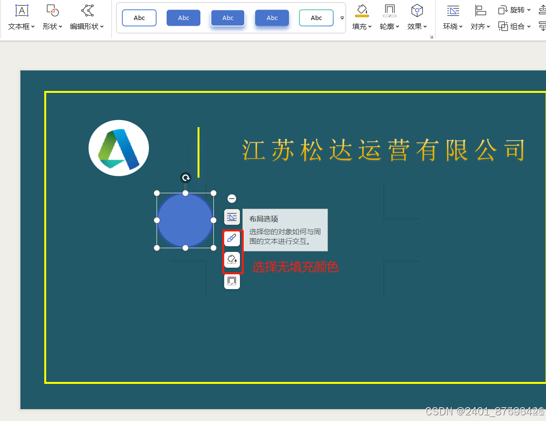
Task: Select the blue circle shape
Action: pyautogui.click(x=185, y=220)
